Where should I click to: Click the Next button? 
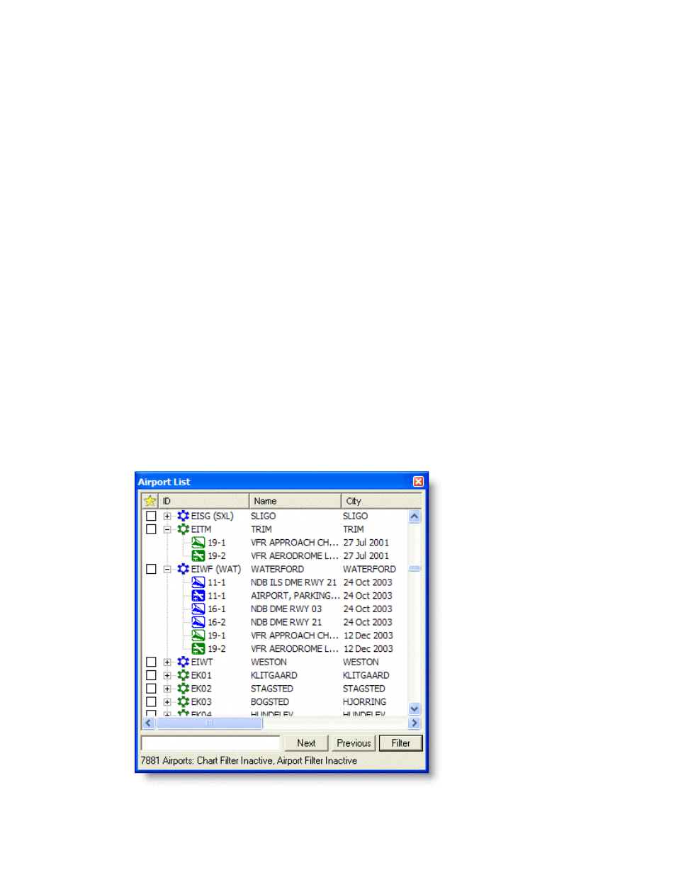click(x=306, y=743)
